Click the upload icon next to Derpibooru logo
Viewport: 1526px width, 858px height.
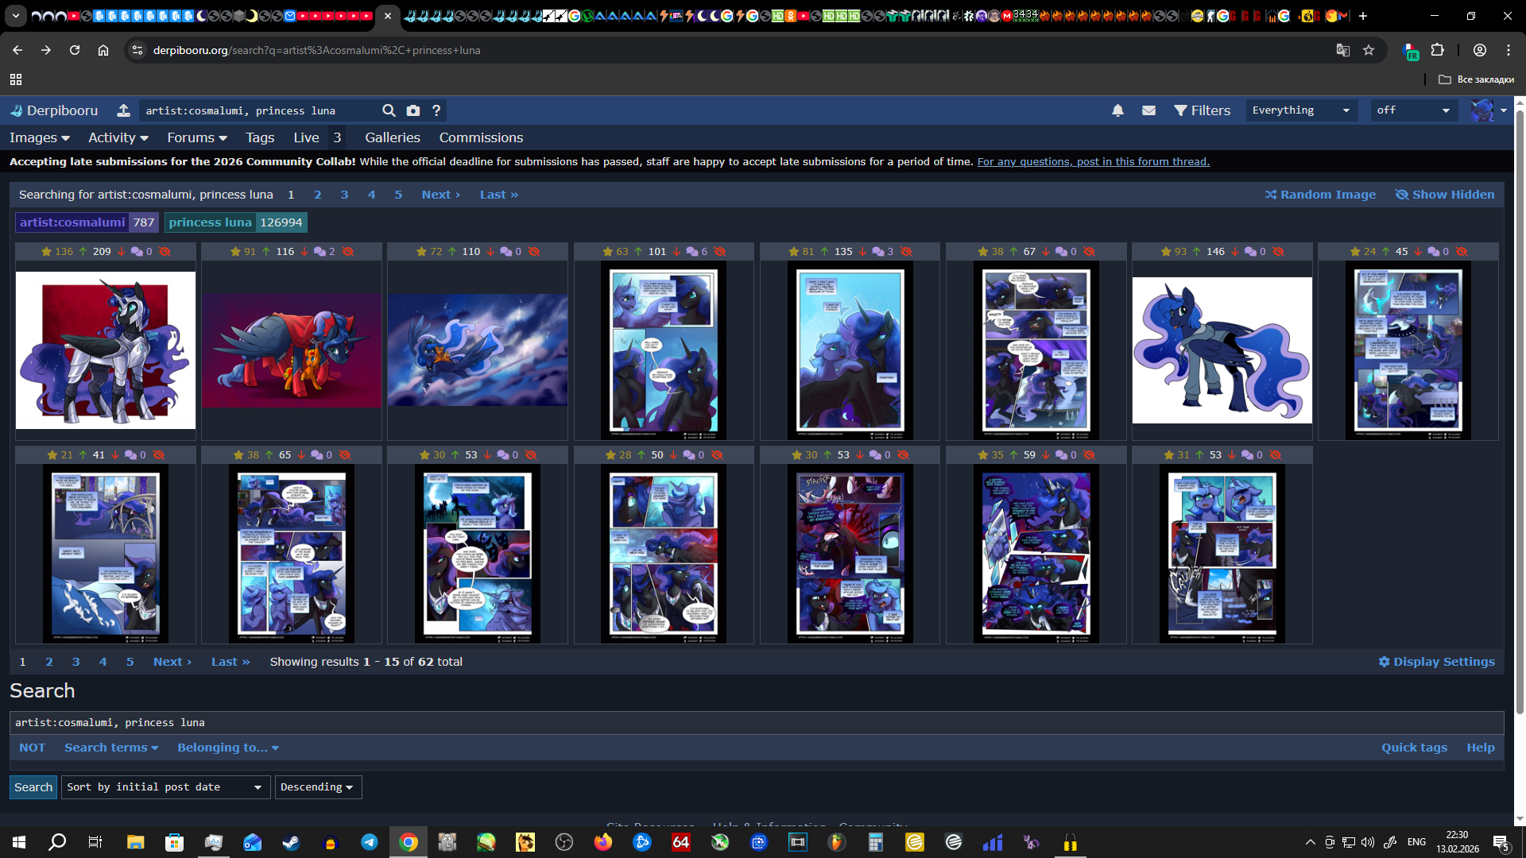123,110
